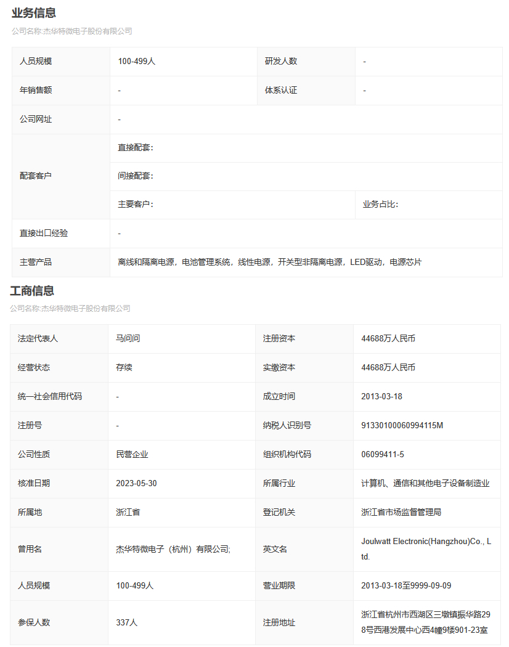Click the 注册号 label

pyautogui.click(x=30, y=425)
